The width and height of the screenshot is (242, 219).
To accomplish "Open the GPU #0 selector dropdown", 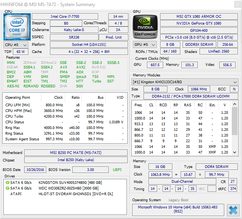I will pyautogui.click(x=145, y=45).
